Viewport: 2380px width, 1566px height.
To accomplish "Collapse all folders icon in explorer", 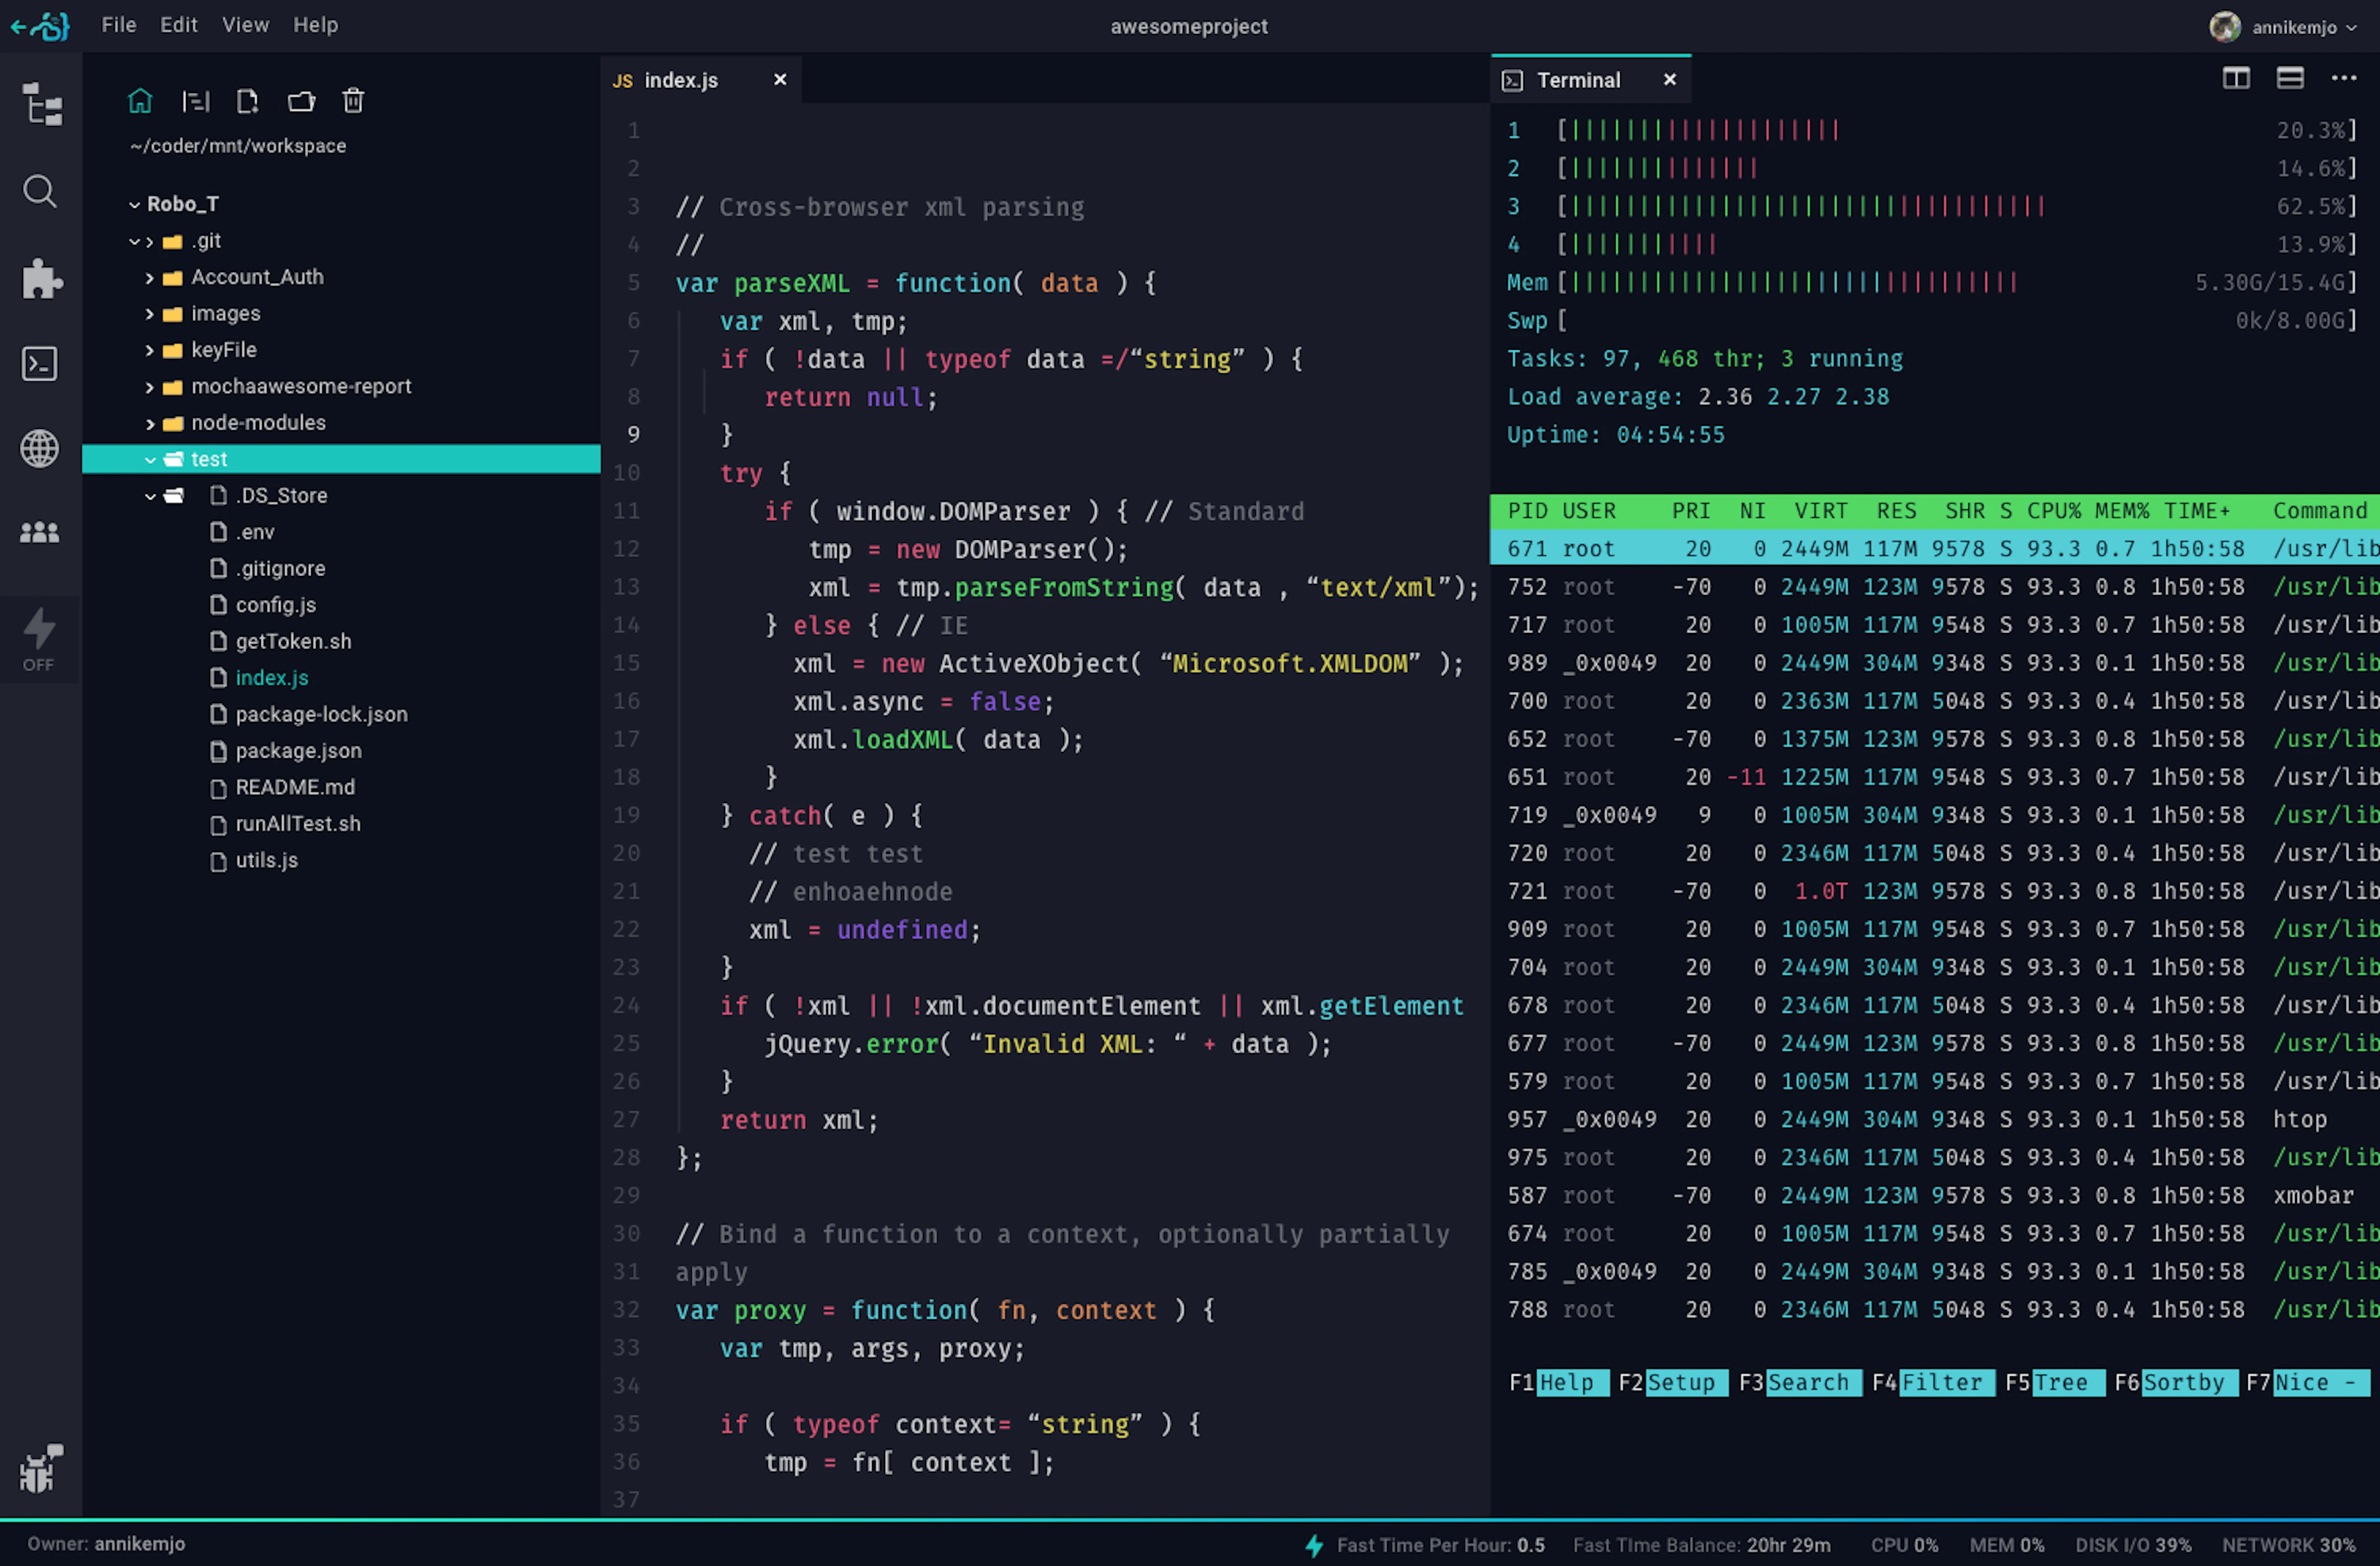I will [195, 101].
